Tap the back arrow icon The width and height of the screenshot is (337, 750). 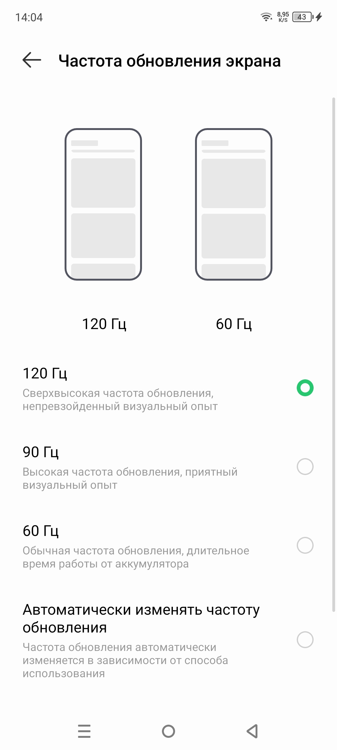pyautogui.click(x=32, y=60)
